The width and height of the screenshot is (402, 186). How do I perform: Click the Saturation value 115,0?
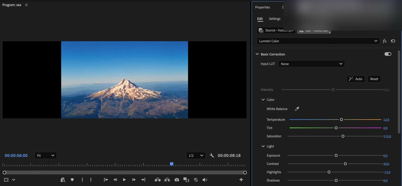coord(387,137)
